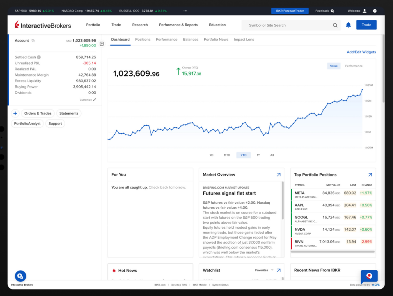
Task: Click the blue Trade button
Action: tap(366, 25)
